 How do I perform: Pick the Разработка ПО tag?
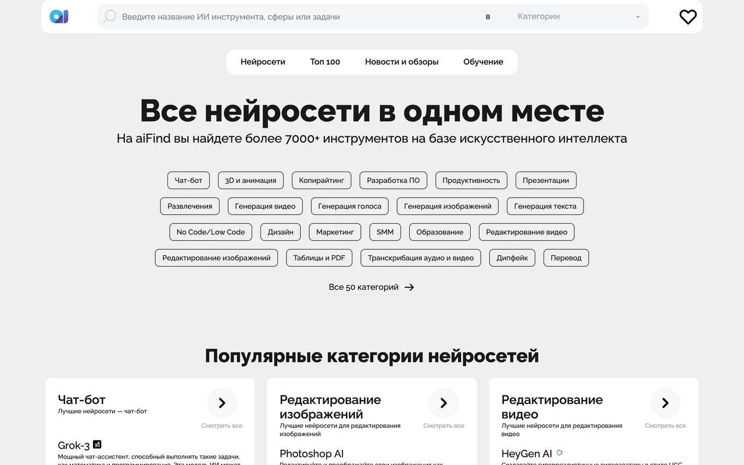coord(394,180)
